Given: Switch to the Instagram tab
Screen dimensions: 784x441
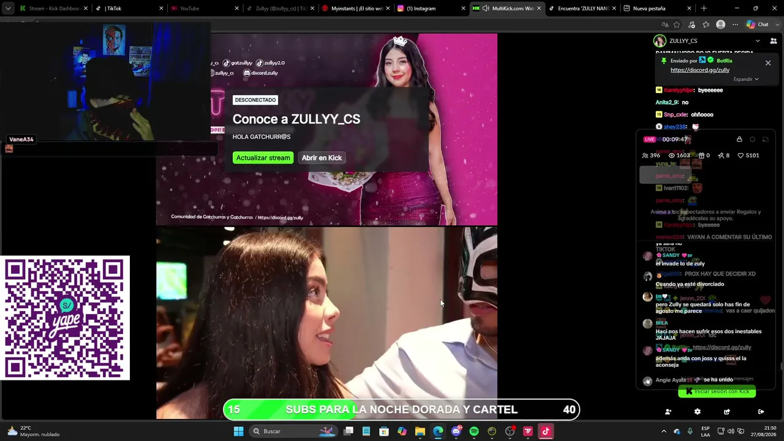Looking at the screenshot, I should [431, 9].
